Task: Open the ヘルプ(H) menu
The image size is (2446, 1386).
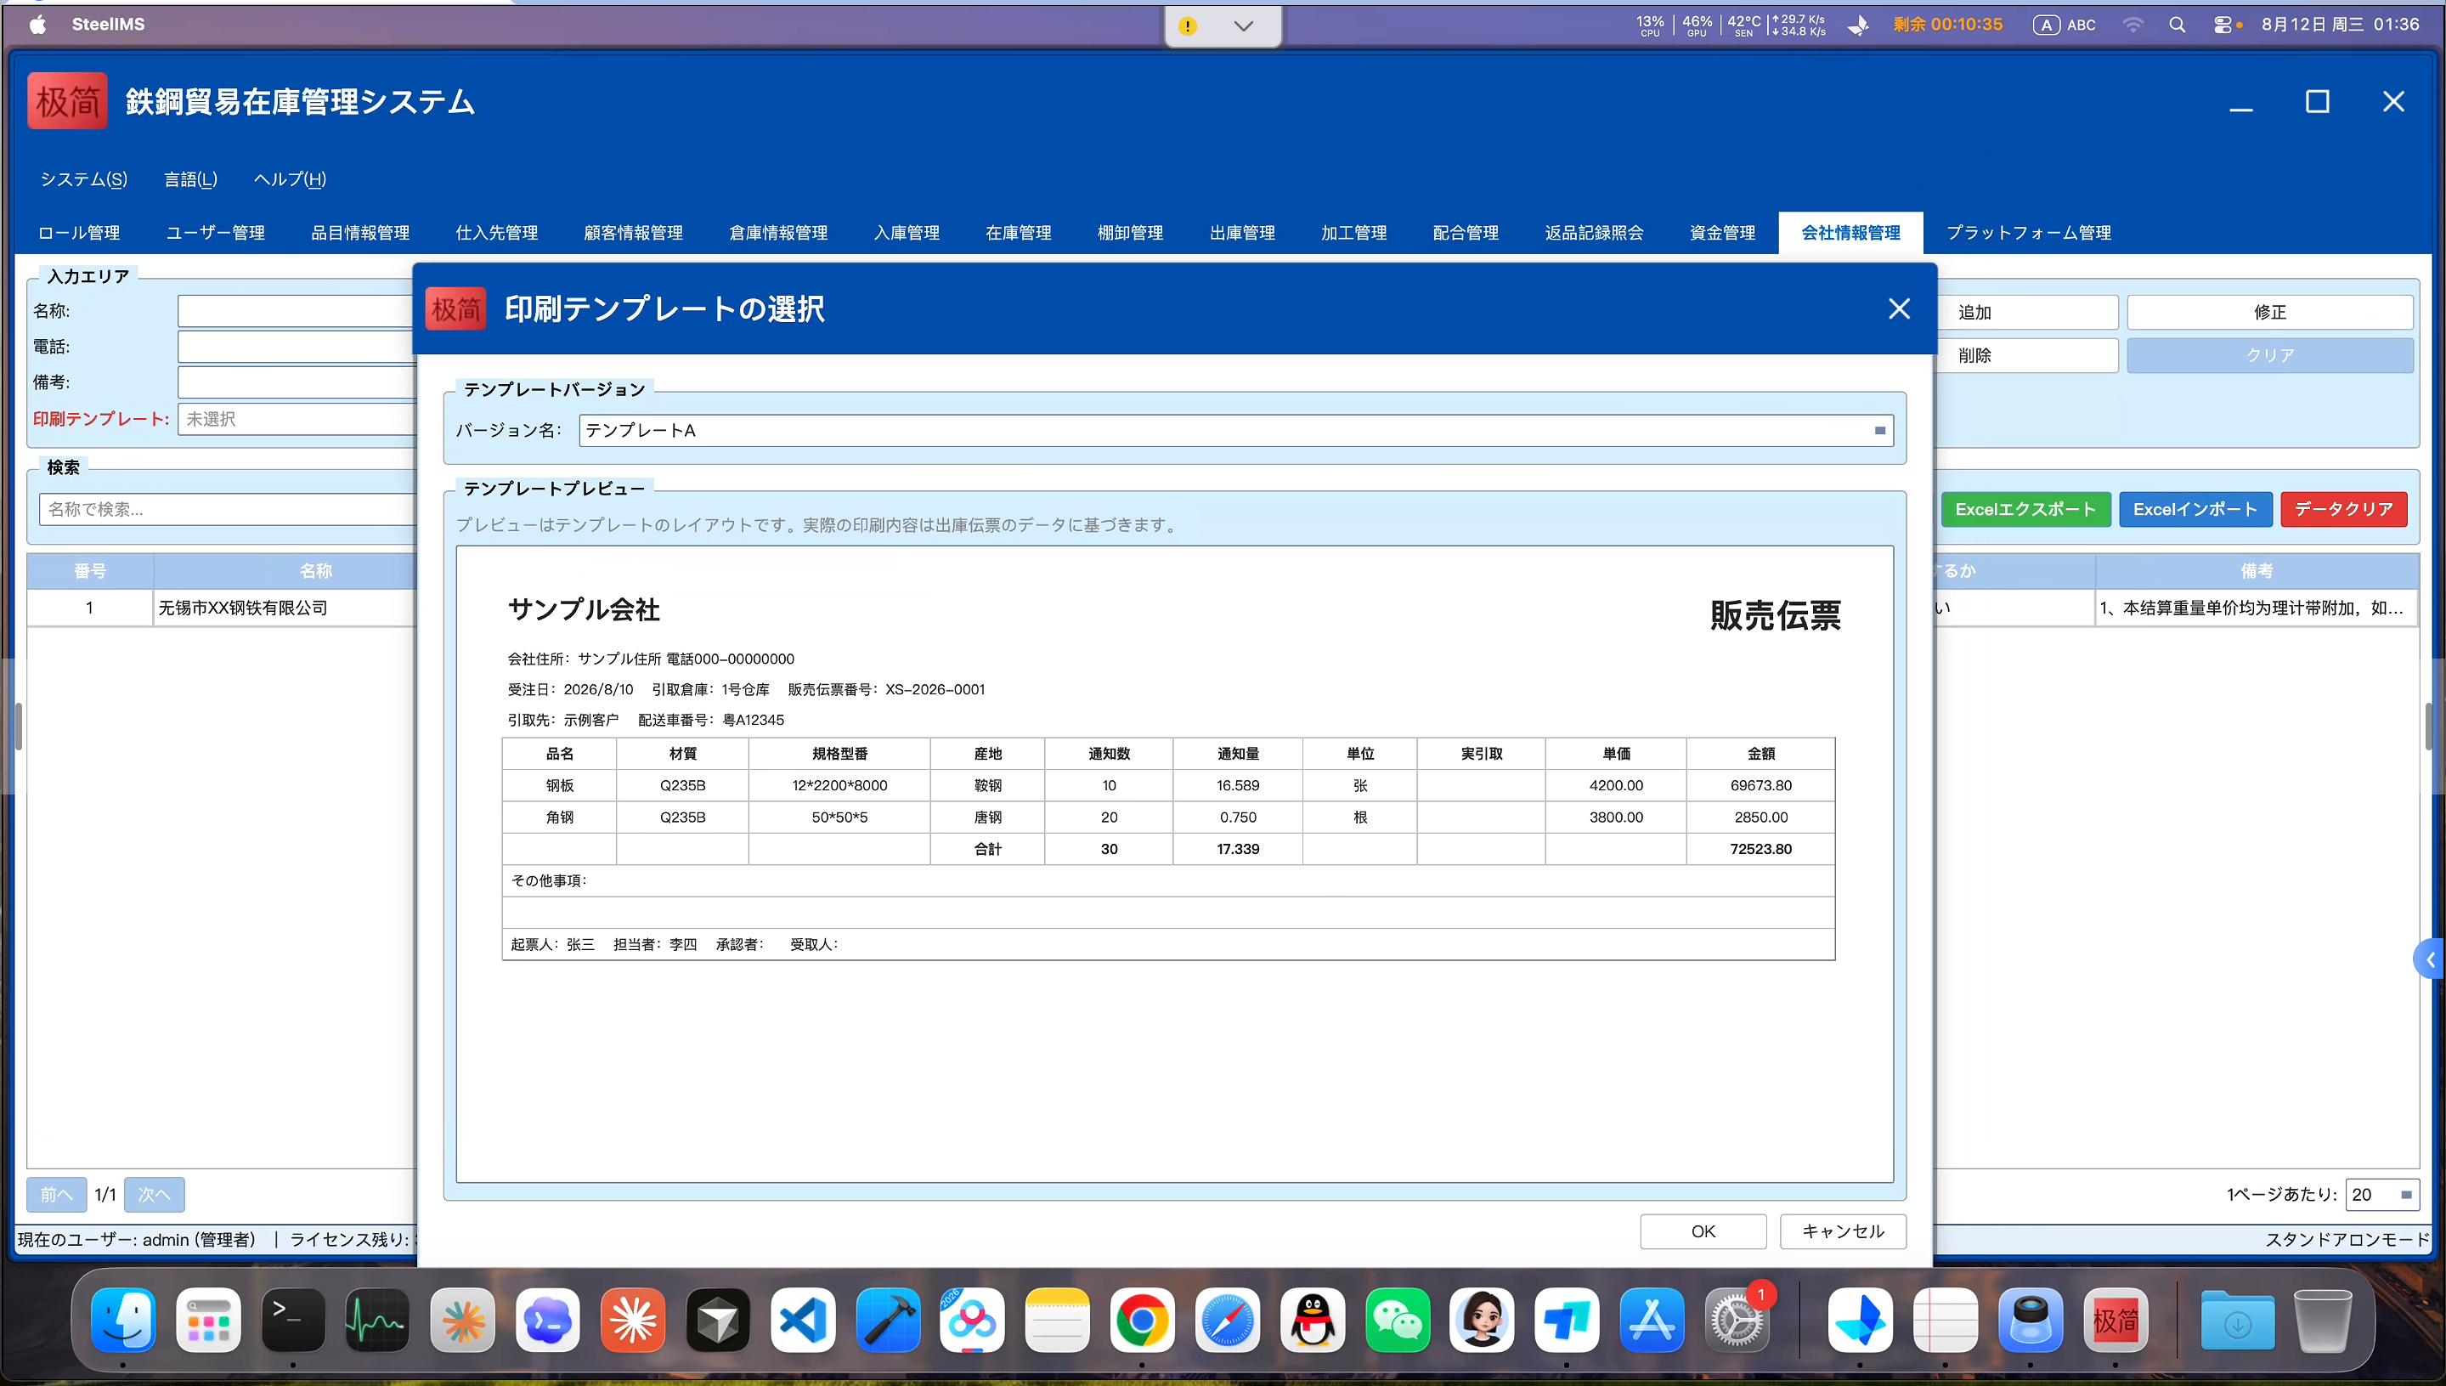Action: [x=291, y=179]
